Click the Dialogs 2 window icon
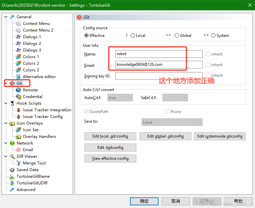Viewport: 255px width, 208px height. pos(19,44)
